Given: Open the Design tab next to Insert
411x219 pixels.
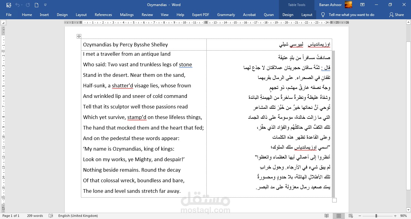Looking at the screenshot, I should click(x=62, y=14).
